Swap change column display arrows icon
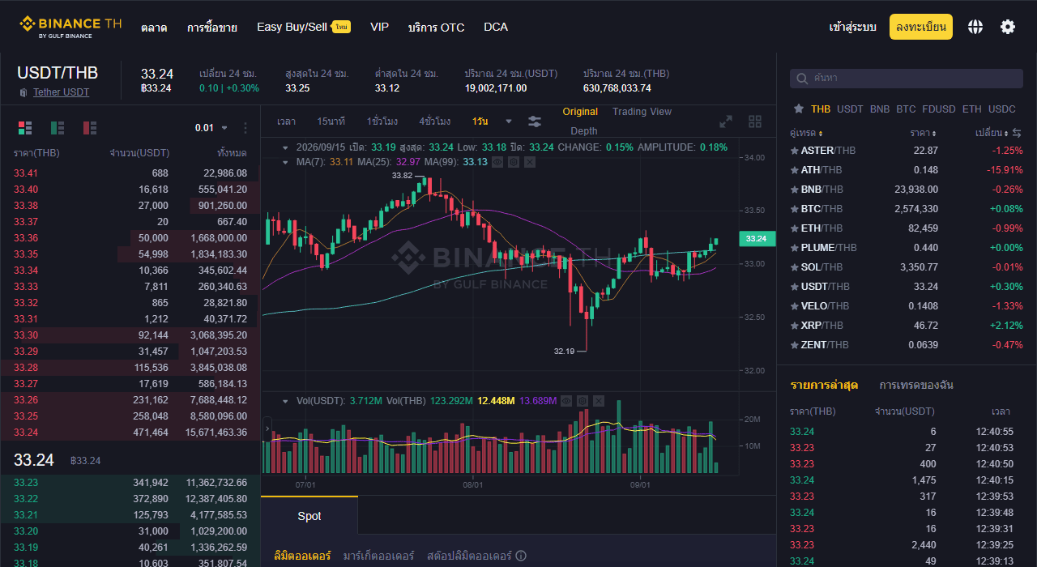 [1017, 133]
